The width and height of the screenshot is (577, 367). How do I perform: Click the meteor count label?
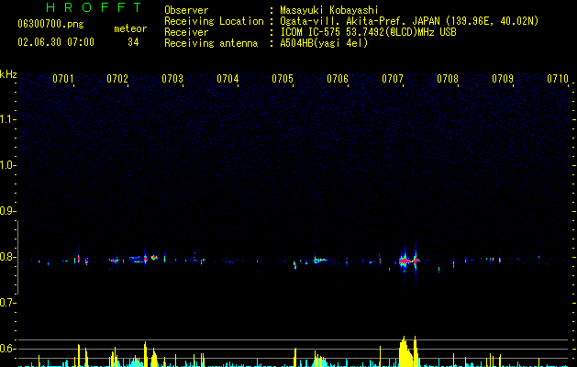(130, 28)
